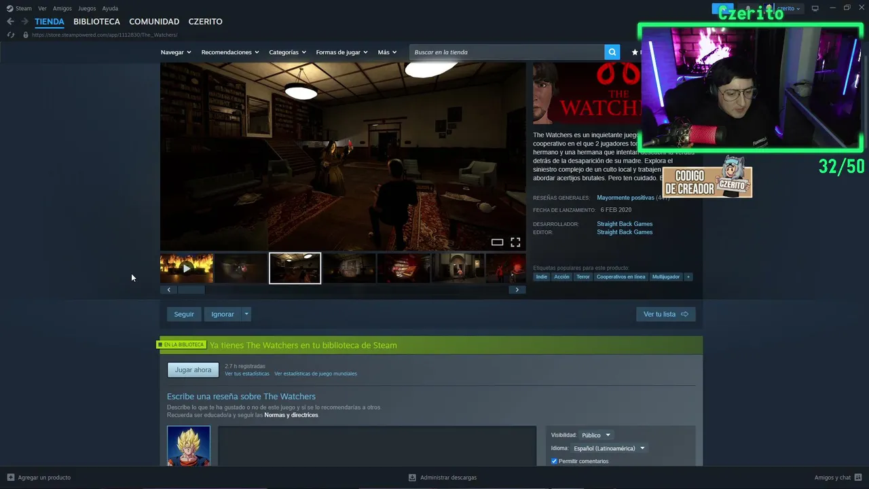
Task: Open Ver estadísticas de juego mundiales link
Action: 316,374
